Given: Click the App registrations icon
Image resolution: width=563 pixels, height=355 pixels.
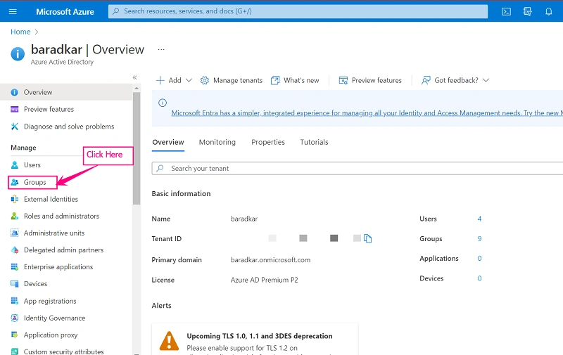Looking at the screenshot, I should [x=14, y=301].
